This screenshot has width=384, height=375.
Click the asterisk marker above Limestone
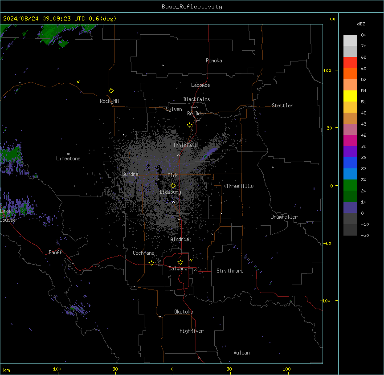click(68, 154)
